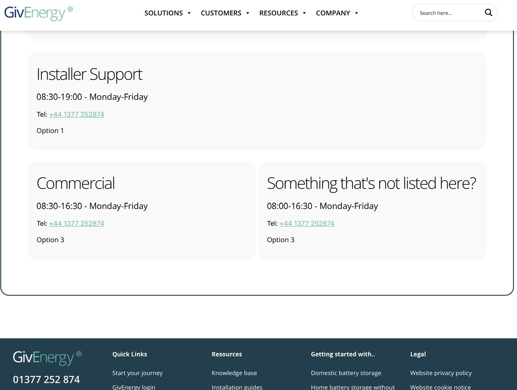Click the 01377 252 874 footer phone number
Image resolution: width=517 pixels, height=390 pixels.
coord(46,380)
